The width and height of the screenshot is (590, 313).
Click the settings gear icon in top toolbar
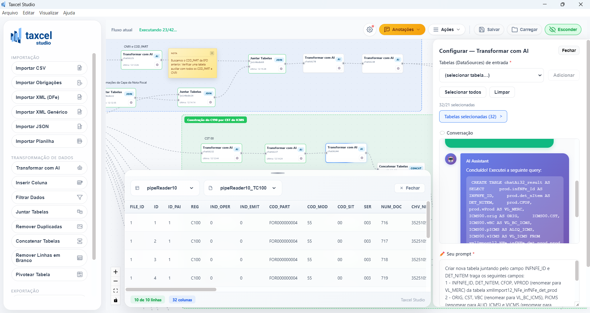370,30
